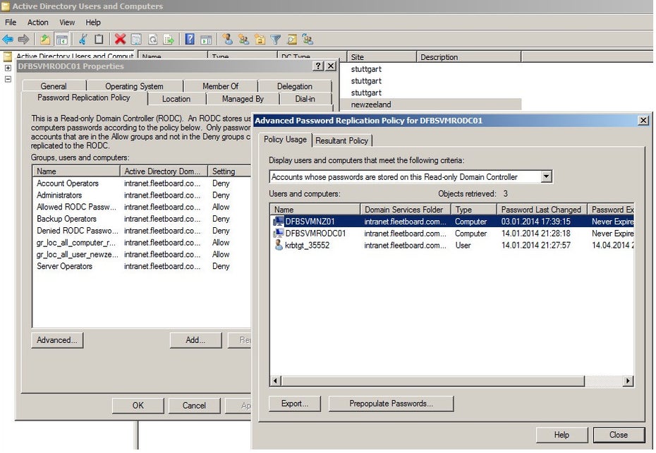Click the horizontal scrollbar right arrow

click(x=628, y=380)
